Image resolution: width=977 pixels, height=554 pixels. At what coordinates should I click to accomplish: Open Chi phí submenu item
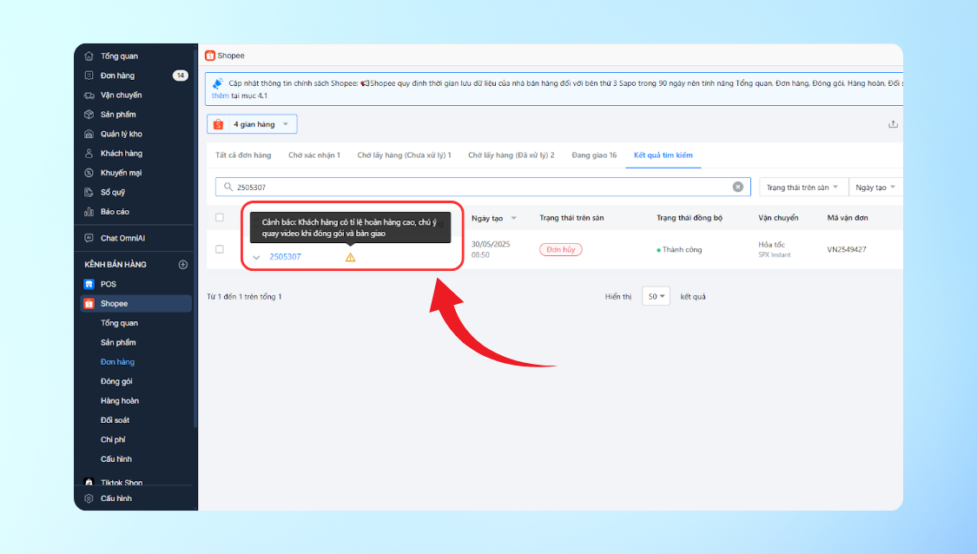[x=113, y=440]
